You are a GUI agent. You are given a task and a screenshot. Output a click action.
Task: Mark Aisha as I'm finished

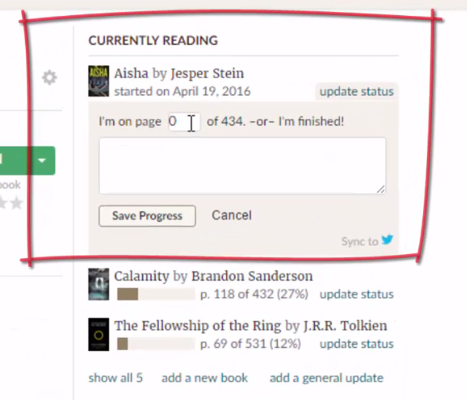[x=311, y=122]
